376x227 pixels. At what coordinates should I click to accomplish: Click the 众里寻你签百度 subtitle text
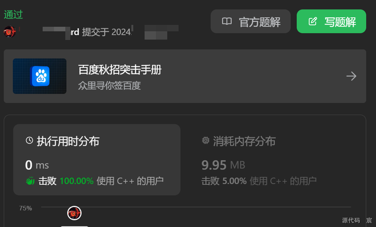(109, 86)
